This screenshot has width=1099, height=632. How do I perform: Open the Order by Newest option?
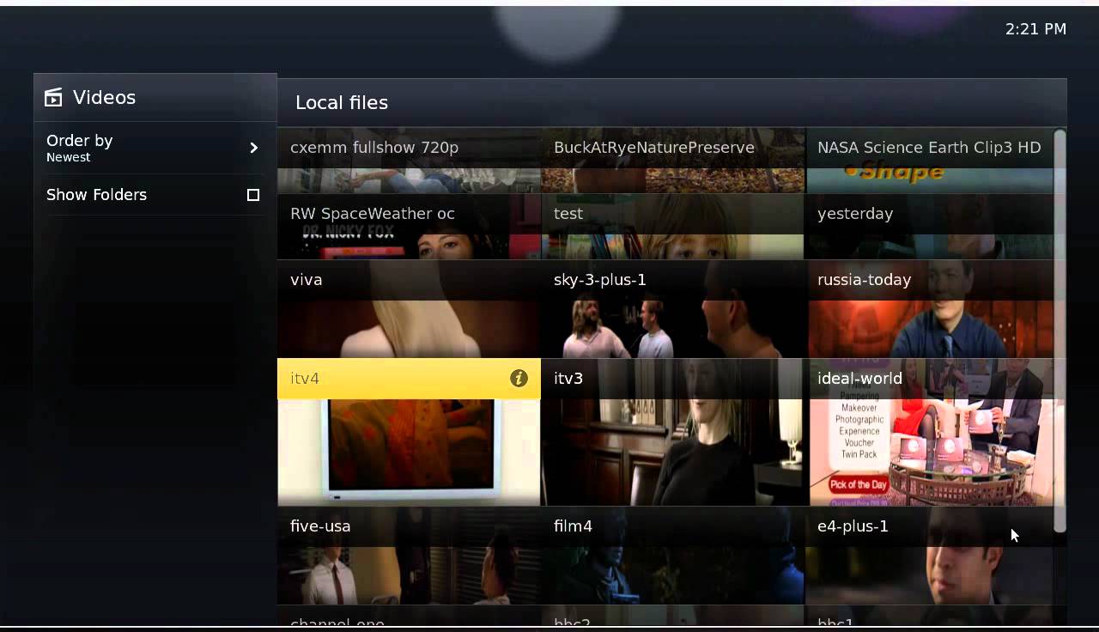coord(155,148)
